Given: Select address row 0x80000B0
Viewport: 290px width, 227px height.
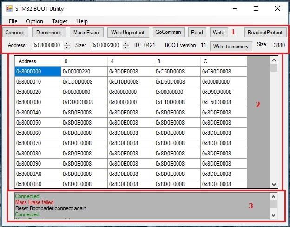Looking at the screenshot, I should pyautogui.click(x=38, y=184).
